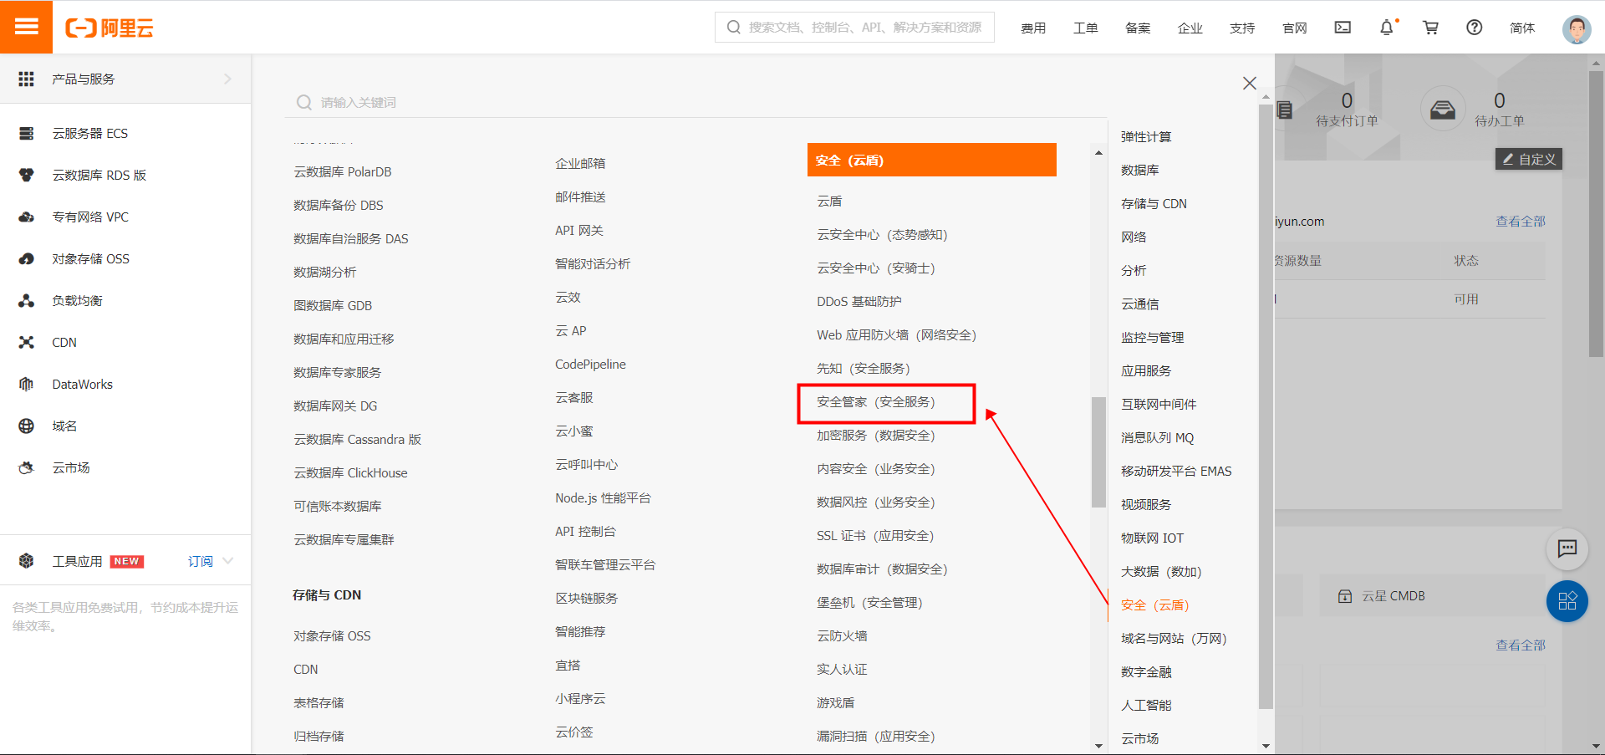
Task: Click the product list scroll-up arrow
Action: pos(1098,152)
